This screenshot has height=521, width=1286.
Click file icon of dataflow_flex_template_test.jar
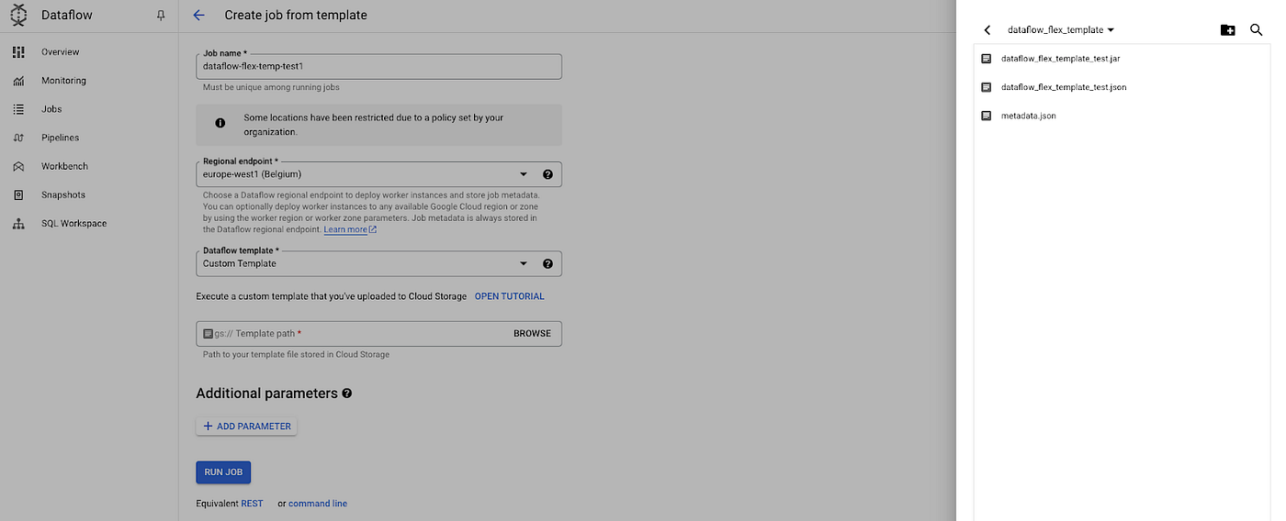click(987, 59)
